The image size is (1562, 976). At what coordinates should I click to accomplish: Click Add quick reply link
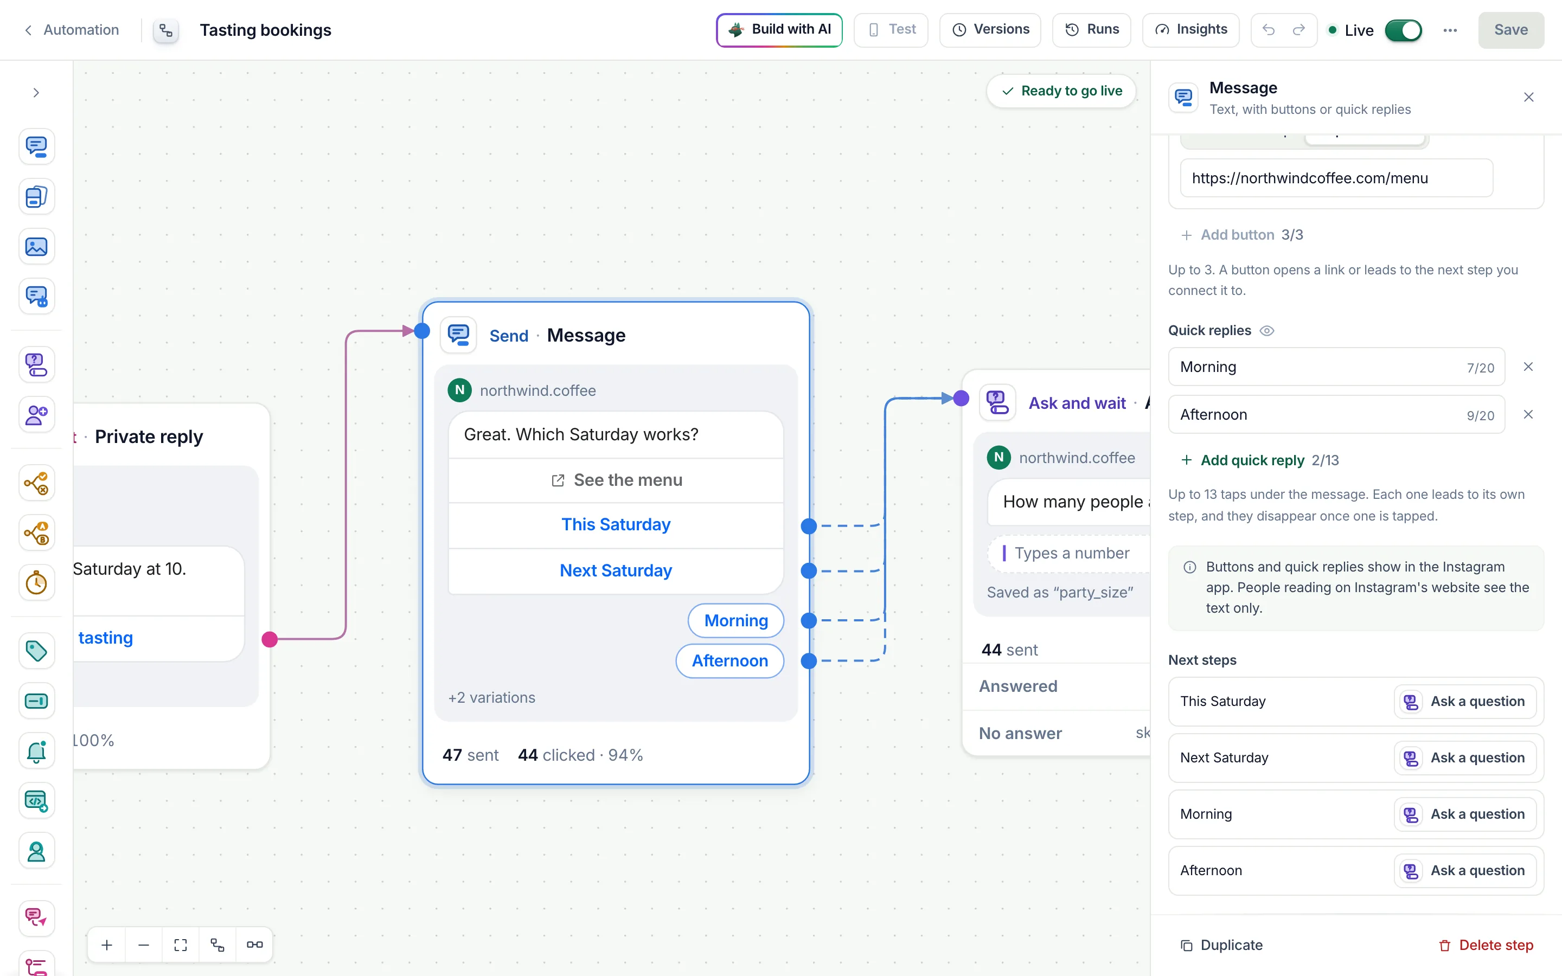pos(1252,460)
